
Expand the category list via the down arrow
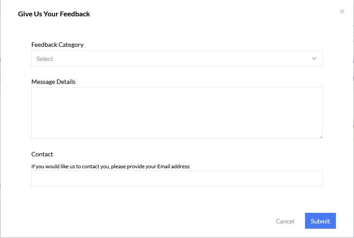click(314, 58)
